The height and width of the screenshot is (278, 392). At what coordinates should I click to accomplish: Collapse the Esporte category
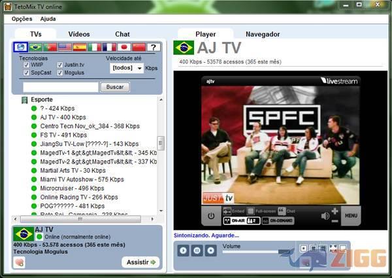(24, 99)
